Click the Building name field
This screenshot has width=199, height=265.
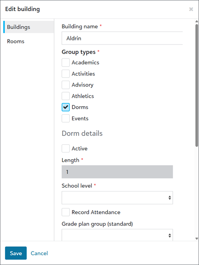tap(122, 38)
